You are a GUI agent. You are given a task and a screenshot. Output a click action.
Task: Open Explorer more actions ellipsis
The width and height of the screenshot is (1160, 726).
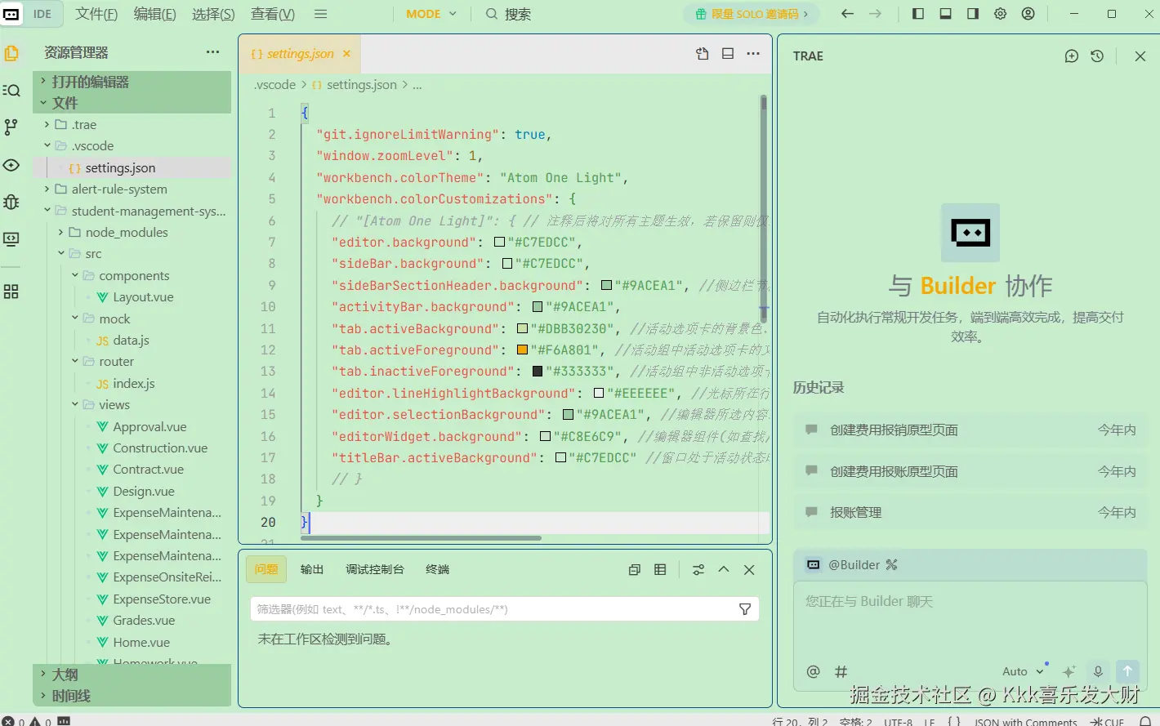[213, 52]
